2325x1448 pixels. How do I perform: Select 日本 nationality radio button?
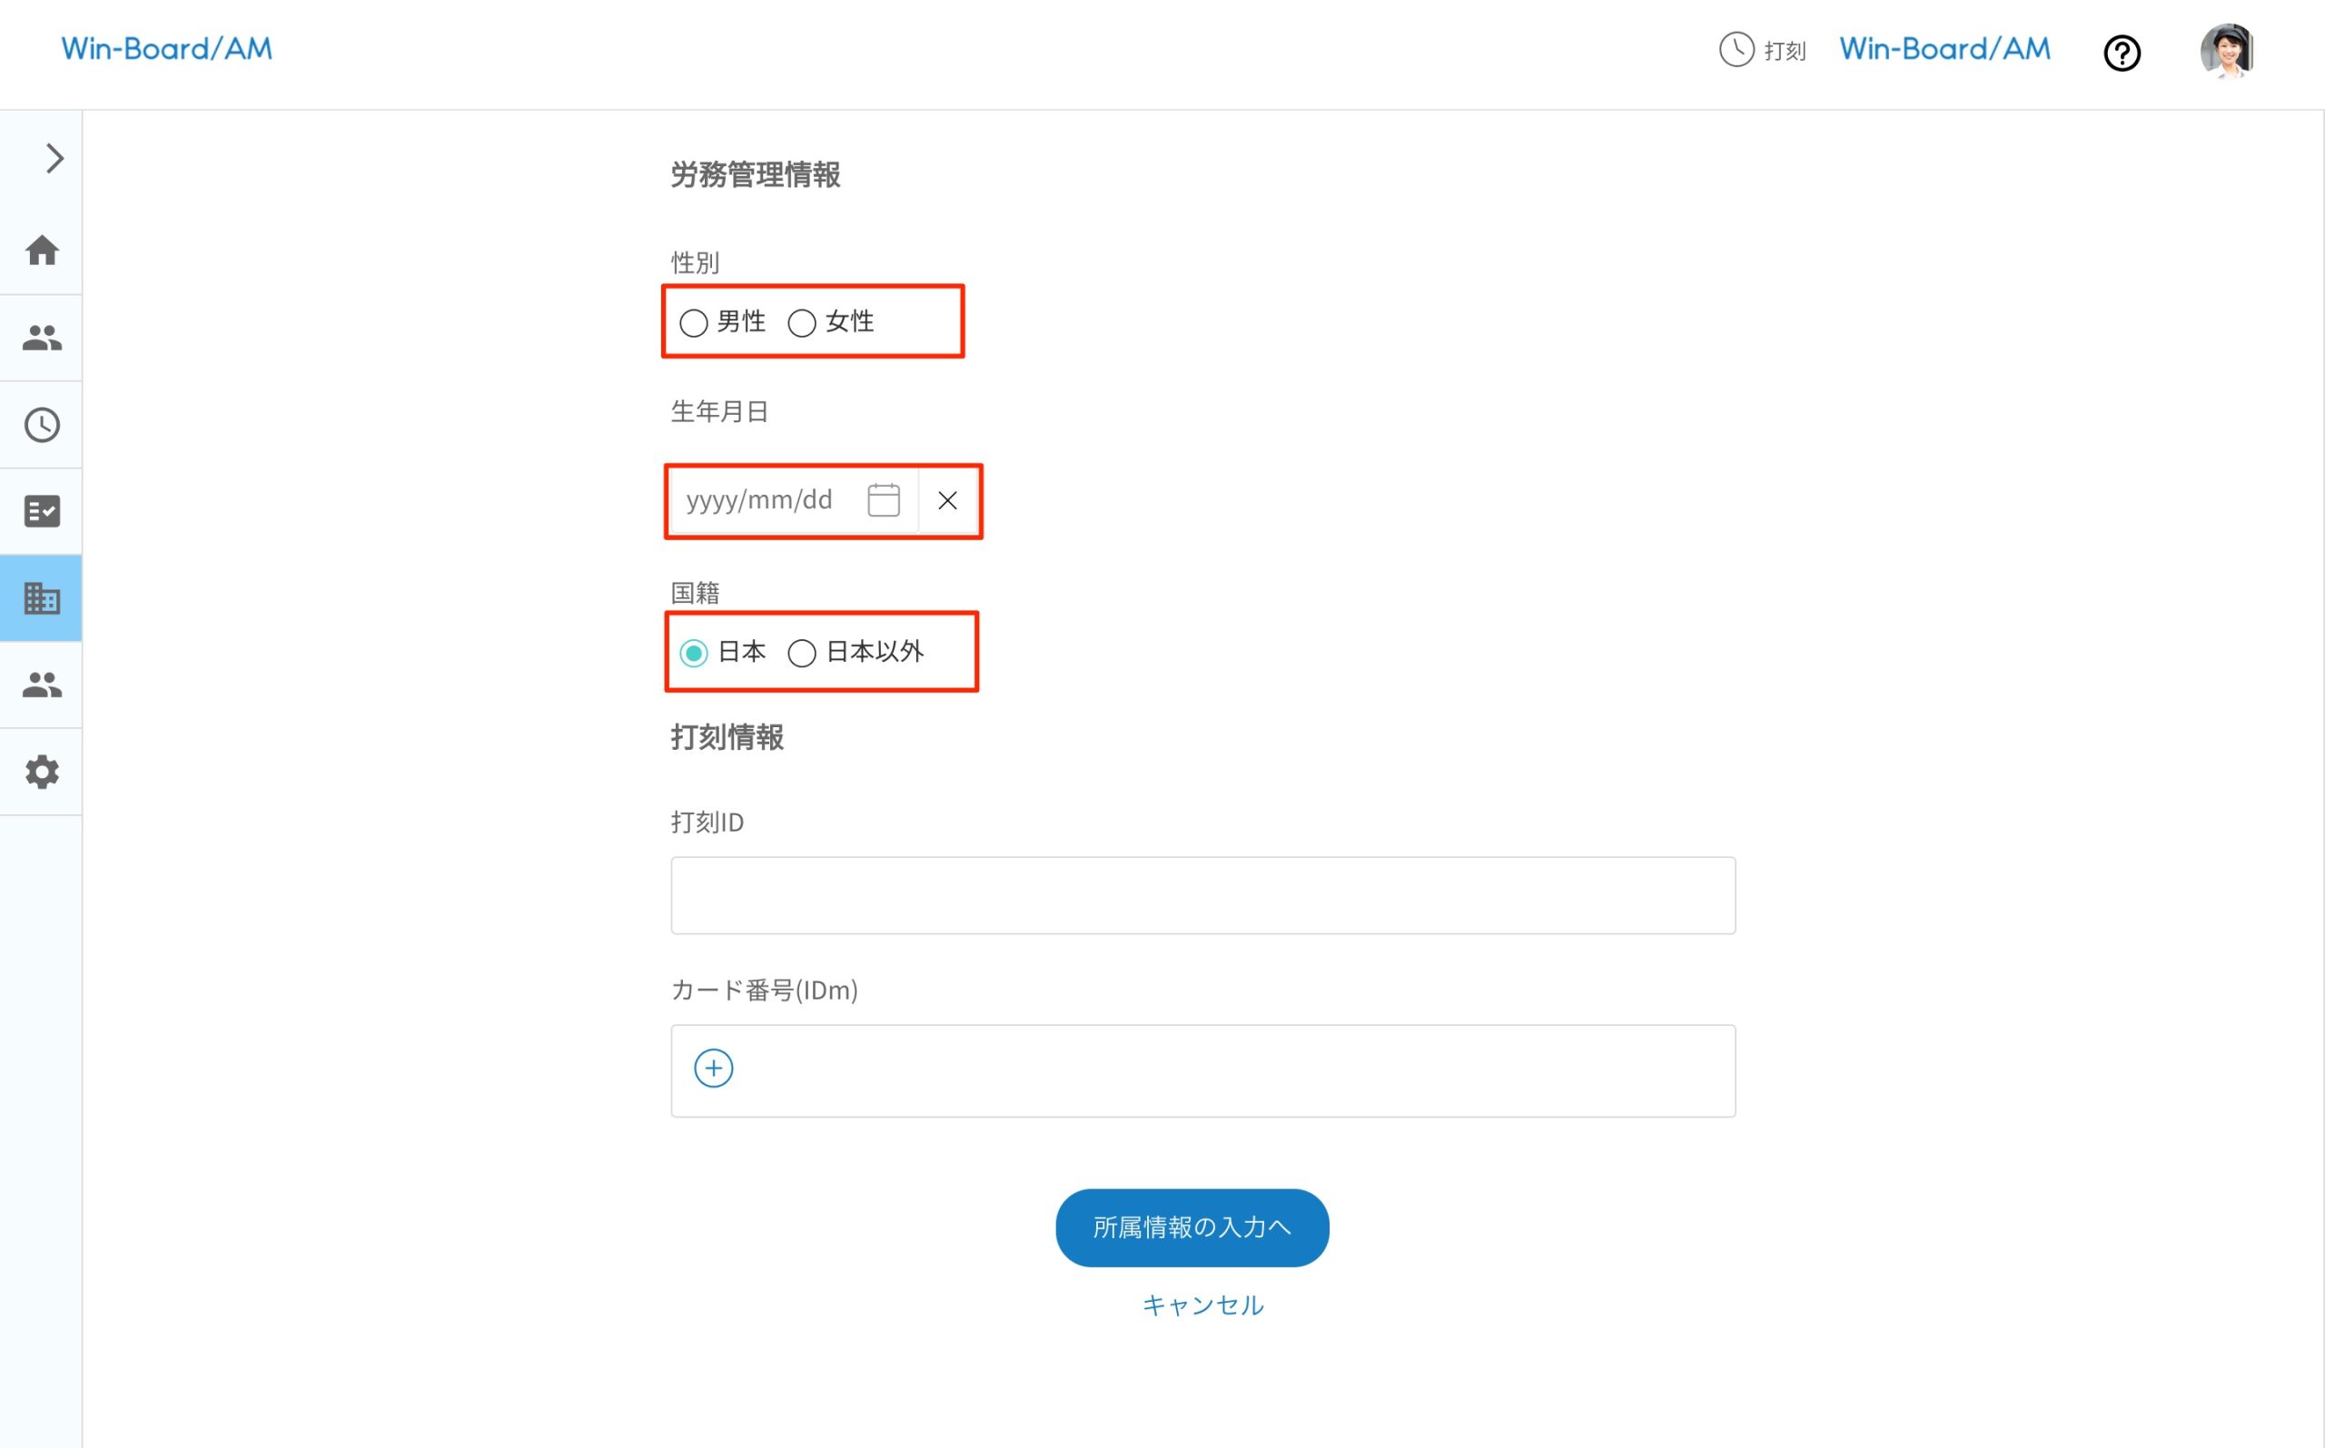694,653
